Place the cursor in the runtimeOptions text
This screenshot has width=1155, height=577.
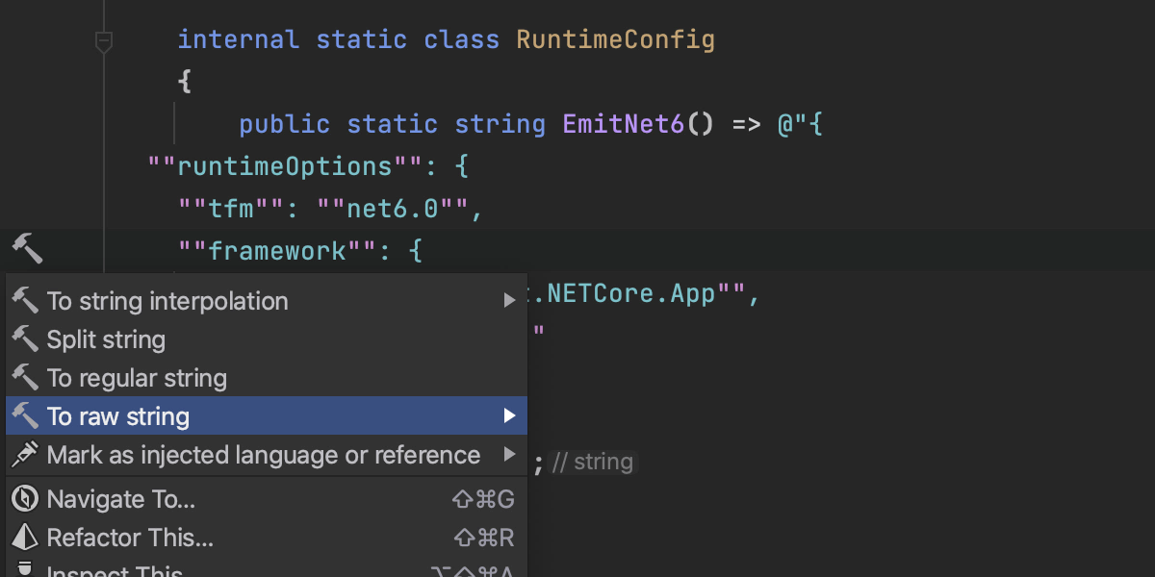(285, 167)
